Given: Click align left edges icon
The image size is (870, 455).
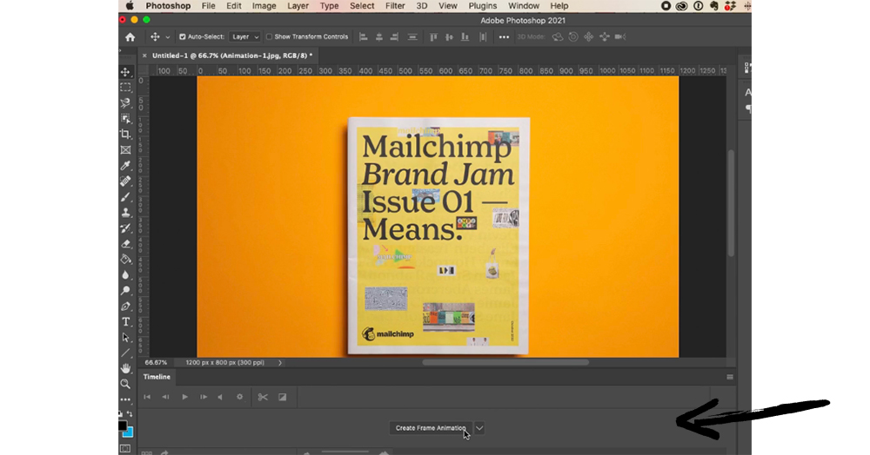Looking at the screenshot, I should (364, 37).
